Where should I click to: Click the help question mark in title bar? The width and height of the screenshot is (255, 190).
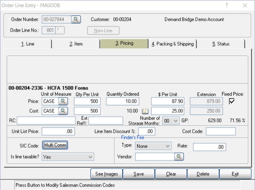[226, 5]
